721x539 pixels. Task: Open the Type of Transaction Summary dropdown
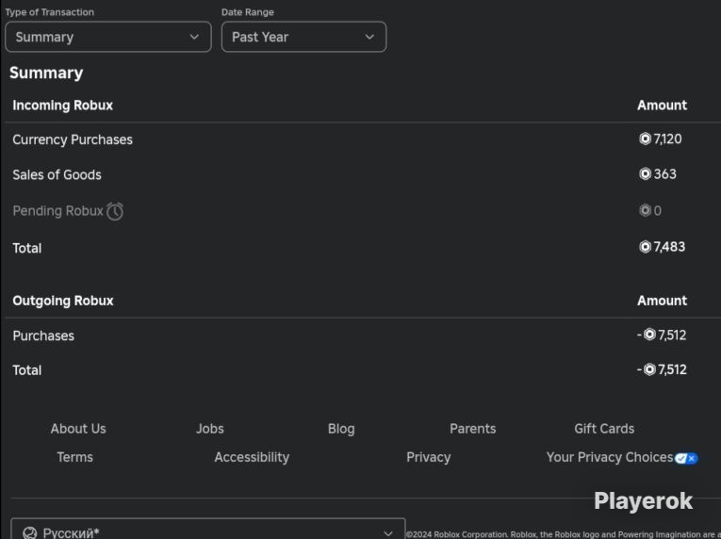coord(108,37)
